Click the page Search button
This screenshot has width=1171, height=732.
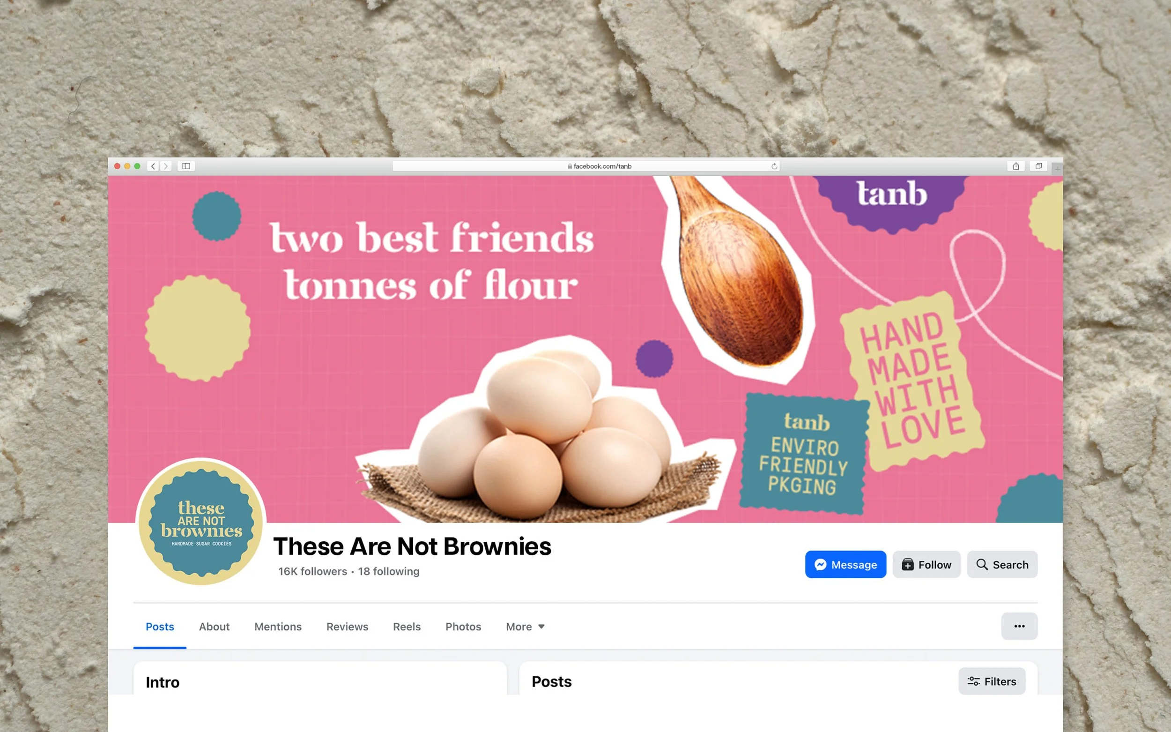point(1001,564)
